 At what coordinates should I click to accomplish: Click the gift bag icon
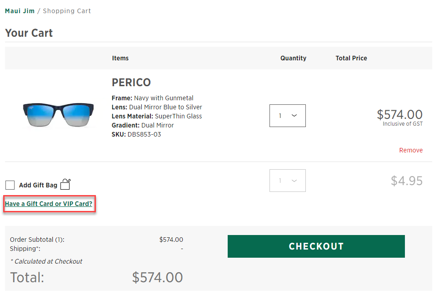coord(65,184)
